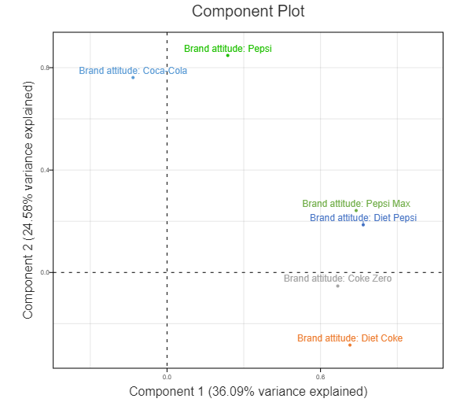Select the 'Brand attitude: Diet Coke' label
The height and width of the screenshot is (406, 460).
tap(350, 338)
